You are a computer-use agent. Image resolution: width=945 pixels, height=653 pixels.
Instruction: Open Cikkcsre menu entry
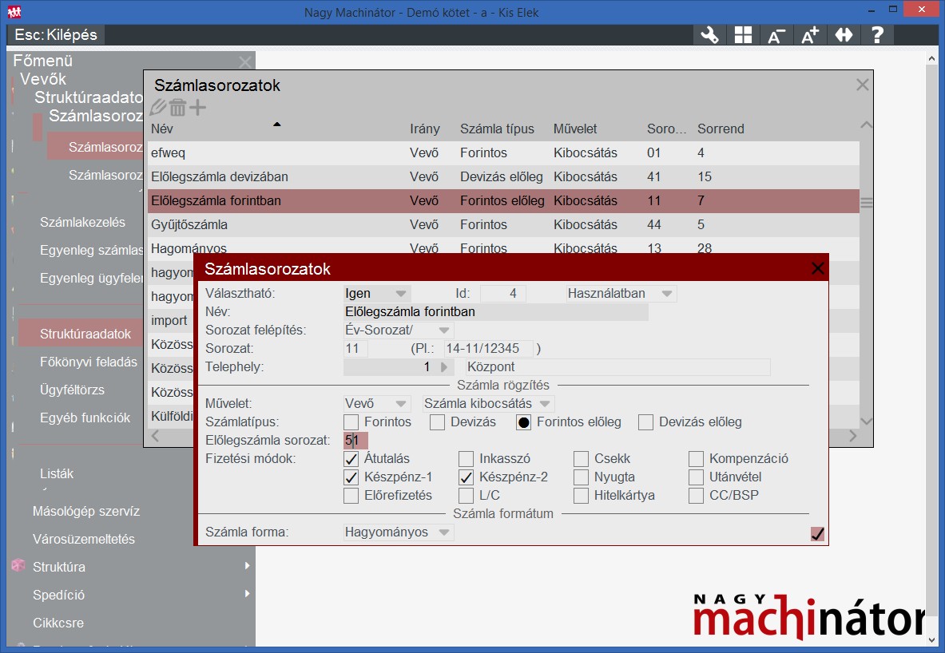pyautogui.click(x=58, y=623)
